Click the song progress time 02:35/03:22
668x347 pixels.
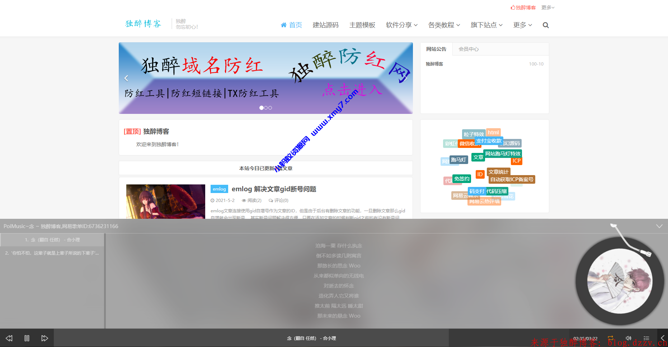pos(586,338)
